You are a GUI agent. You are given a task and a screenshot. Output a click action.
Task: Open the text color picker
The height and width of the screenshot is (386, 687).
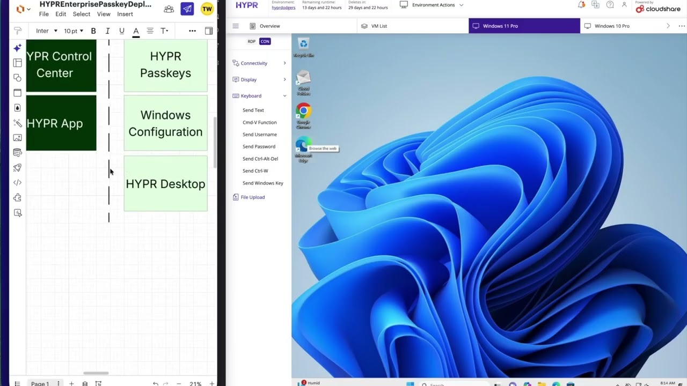pyautogui.click(x=136, y=32)
